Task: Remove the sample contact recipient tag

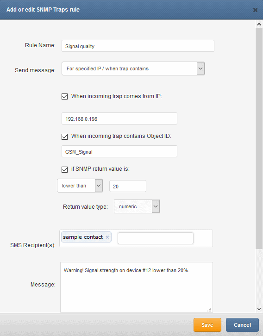Action: coord(107,237)
